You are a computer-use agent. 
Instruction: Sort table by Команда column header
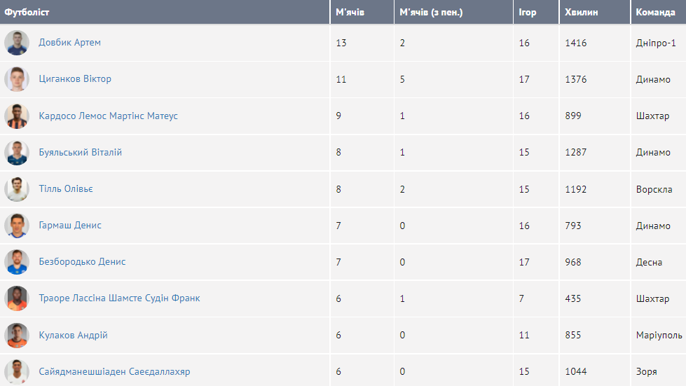[x=655, y=13]
